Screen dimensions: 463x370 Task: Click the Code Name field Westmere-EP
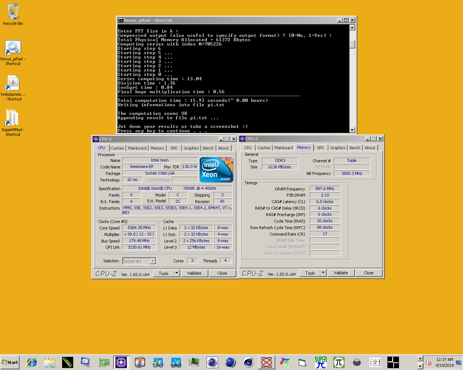click(x=142, y=167)
